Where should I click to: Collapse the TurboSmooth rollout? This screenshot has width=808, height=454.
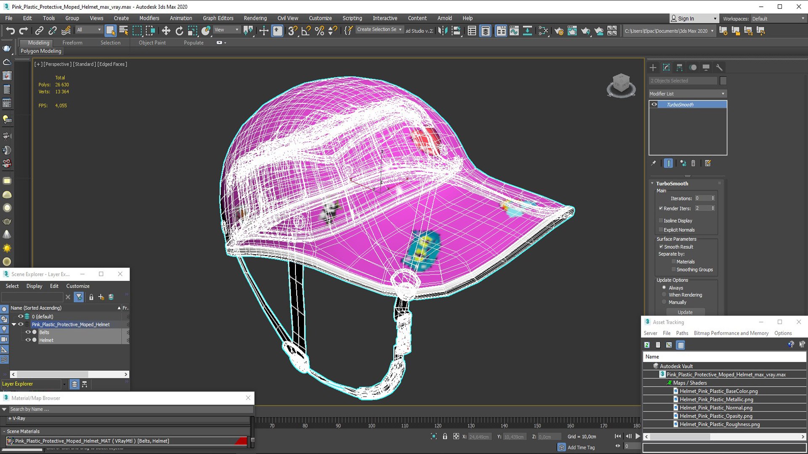[652, 183]
